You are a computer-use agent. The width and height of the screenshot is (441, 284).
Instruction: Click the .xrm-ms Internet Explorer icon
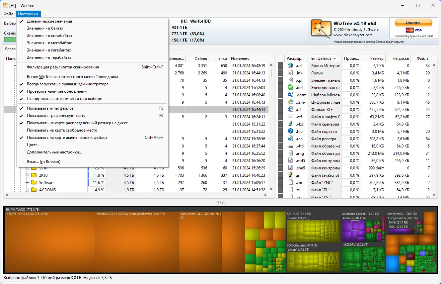coord(290,102)
